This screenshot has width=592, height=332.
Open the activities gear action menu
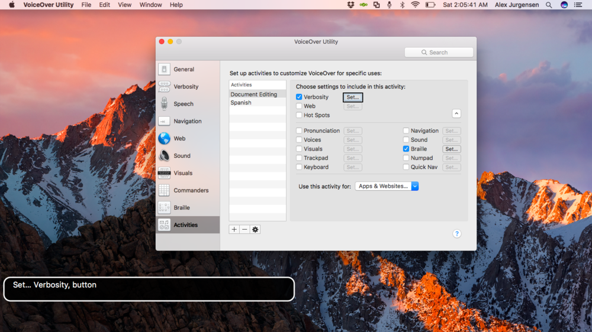point(255,229)
